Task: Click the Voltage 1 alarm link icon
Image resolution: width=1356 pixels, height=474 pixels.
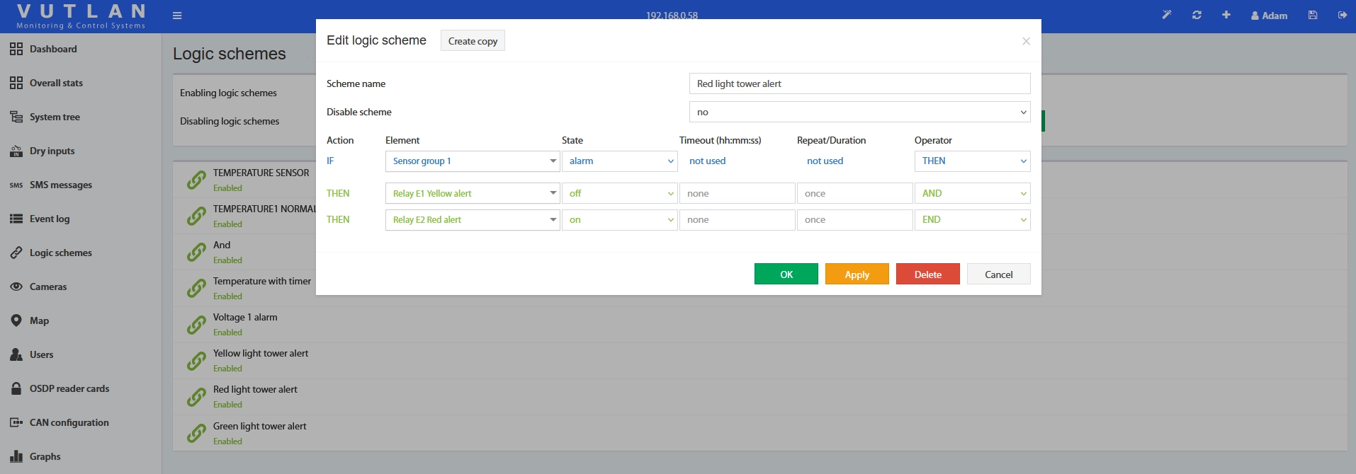Action: (x=196, y=325)
